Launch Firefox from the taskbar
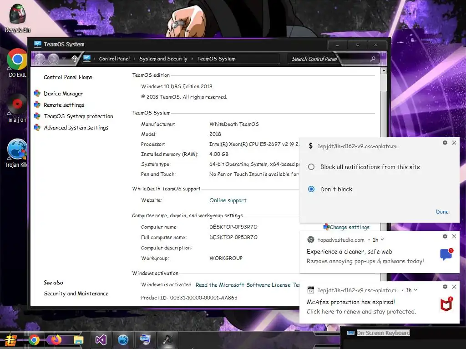 click(x=56, y=339)
